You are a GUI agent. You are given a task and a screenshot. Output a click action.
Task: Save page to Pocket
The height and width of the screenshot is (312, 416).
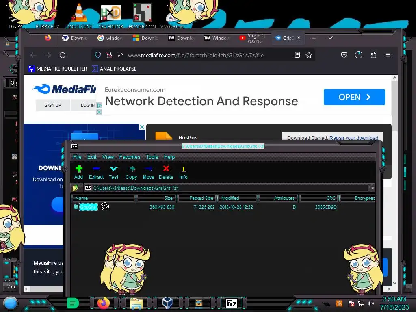click(344, 55)
